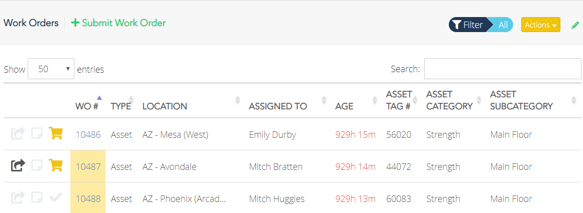Open work order 10486 link
This screenshot has height=213, width=583.
pos(88,134)
